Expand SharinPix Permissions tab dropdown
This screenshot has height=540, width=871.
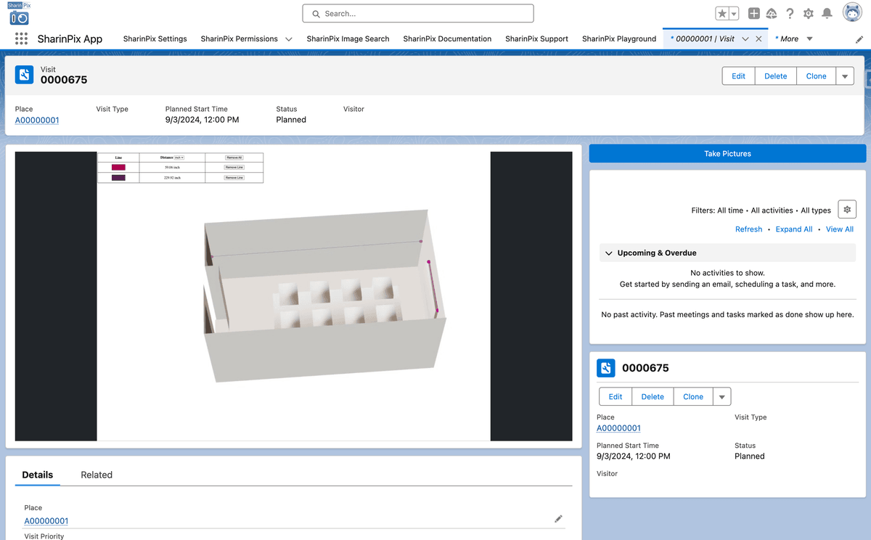[289, 39]
